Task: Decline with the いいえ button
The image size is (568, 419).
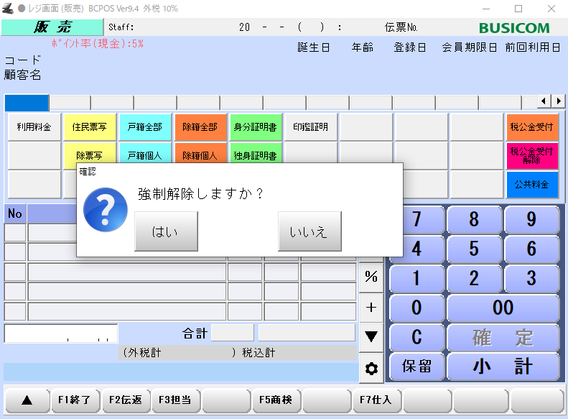Action: click(x=309, y=231)
